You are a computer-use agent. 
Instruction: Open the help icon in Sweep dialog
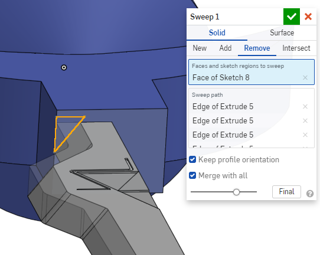click(x=310, y=194)
